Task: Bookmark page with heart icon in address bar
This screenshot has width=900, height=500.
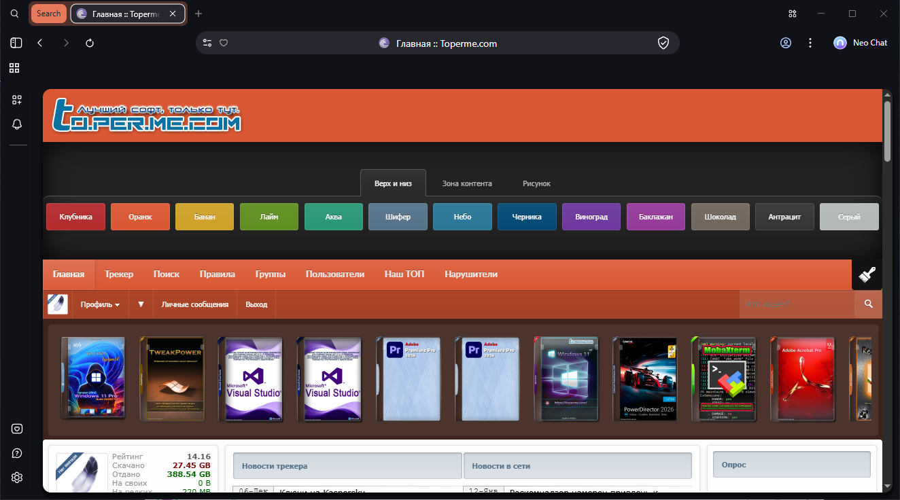Action: (224, 43)
